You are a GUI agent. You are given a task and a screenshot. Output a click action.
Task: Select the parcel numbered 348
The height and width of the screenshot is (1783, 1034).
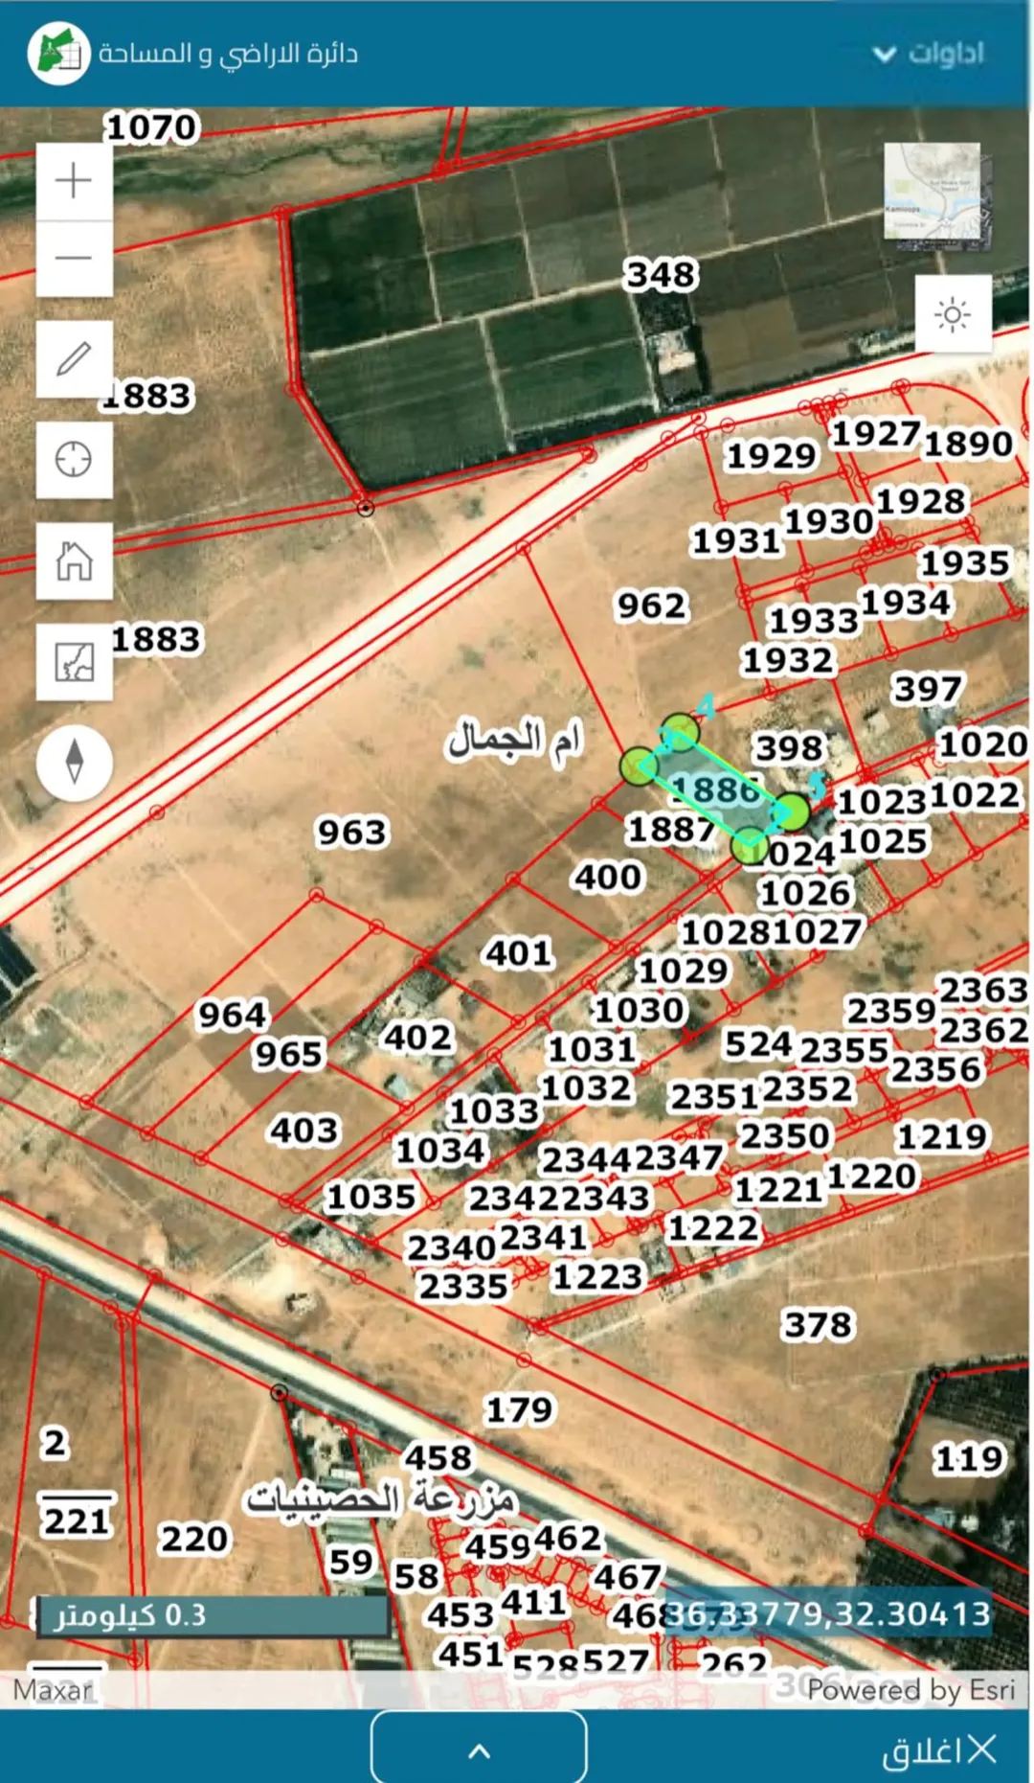point(661,275)
